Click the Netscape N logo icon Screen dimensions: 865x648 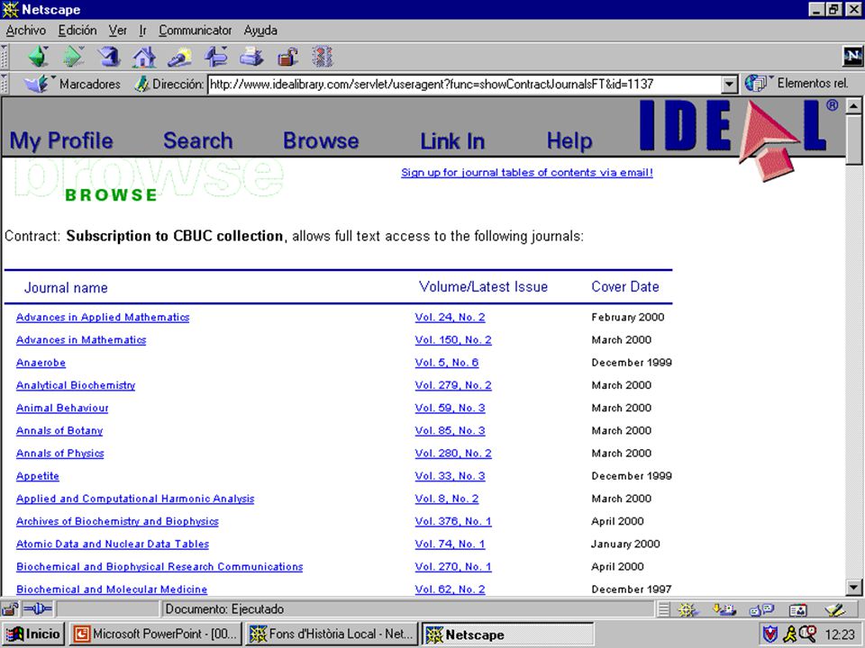pyautogui.click(x=852, y=56)
